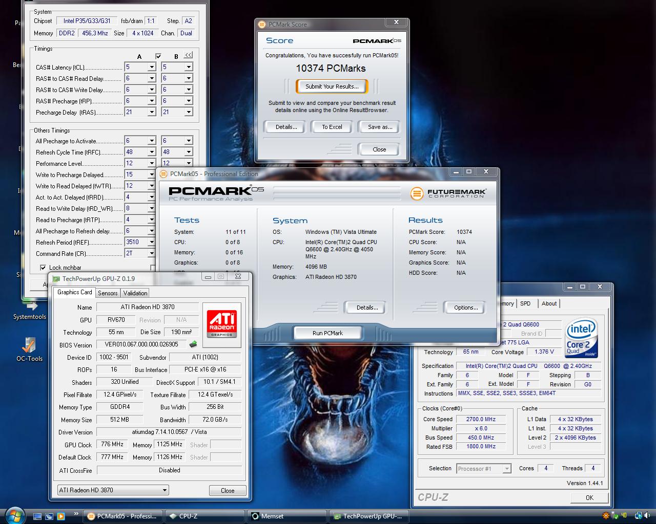Image resolution: width=656 pixels, height=524 pixels.
Task: Click the Core Speed value 2700.0 MHz
Action: click(481, 419)
